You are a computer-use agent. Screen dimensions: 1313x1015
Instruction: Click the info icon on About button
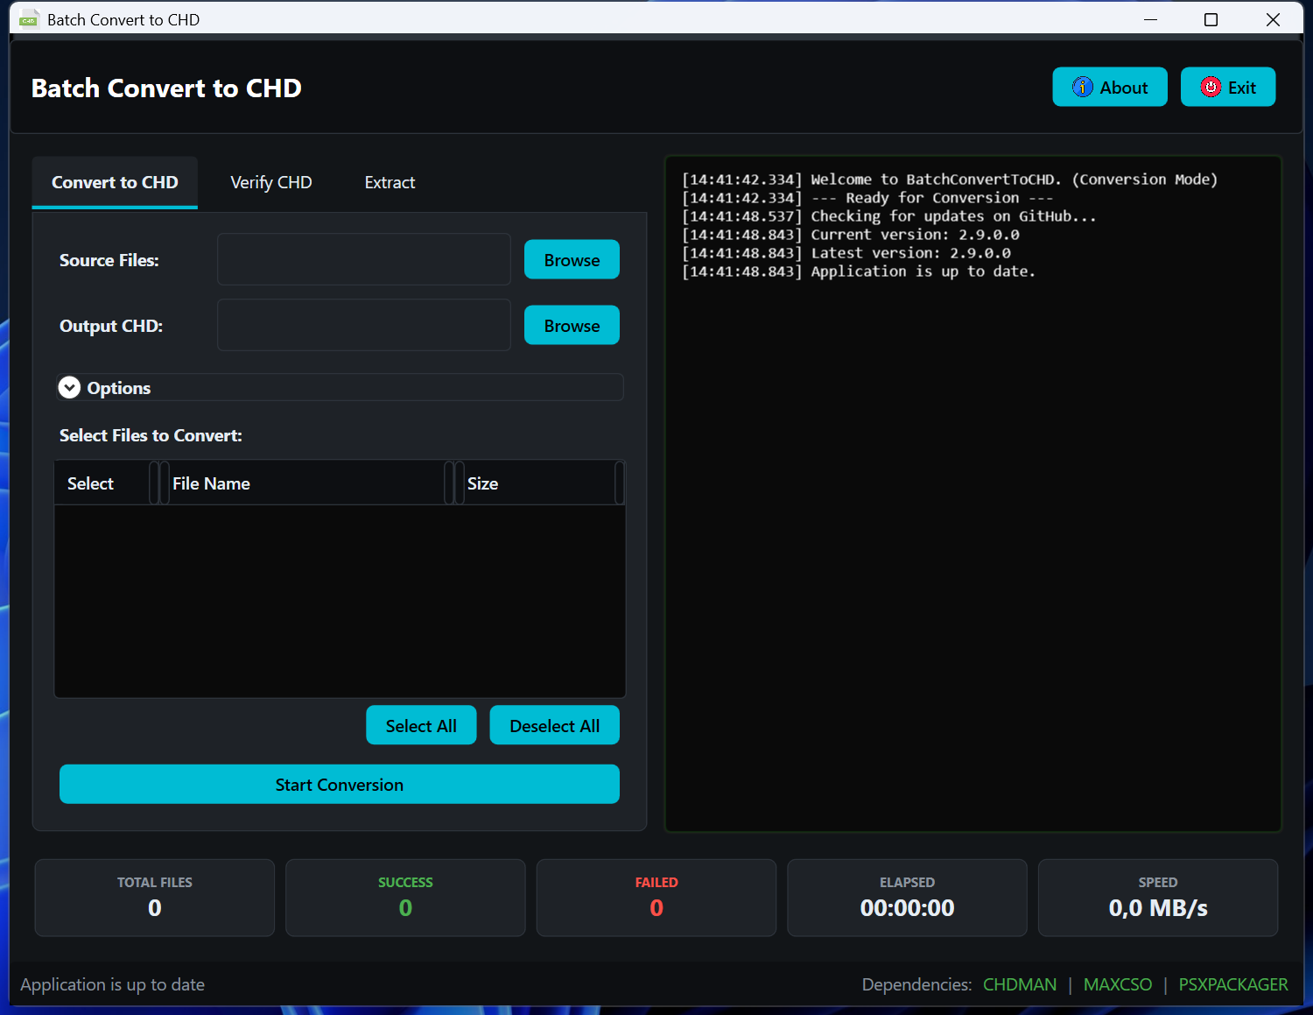pyautogui.click(x=1083, y=87)
